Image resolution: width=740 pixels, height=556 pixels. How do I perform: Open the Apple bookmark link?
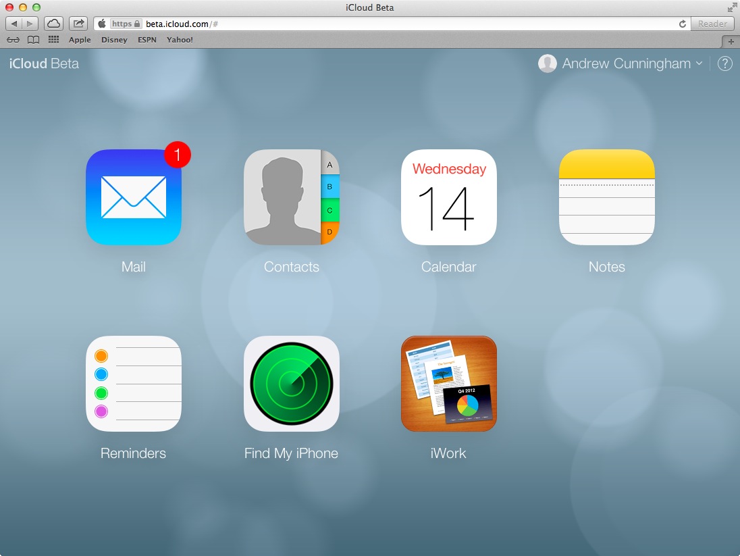pos(80,40)
